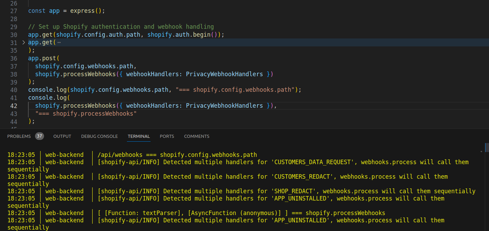Place cursor on console.log at line 40
The height and width of the screenshot is (231, 489).
click(x=47, y=90)
